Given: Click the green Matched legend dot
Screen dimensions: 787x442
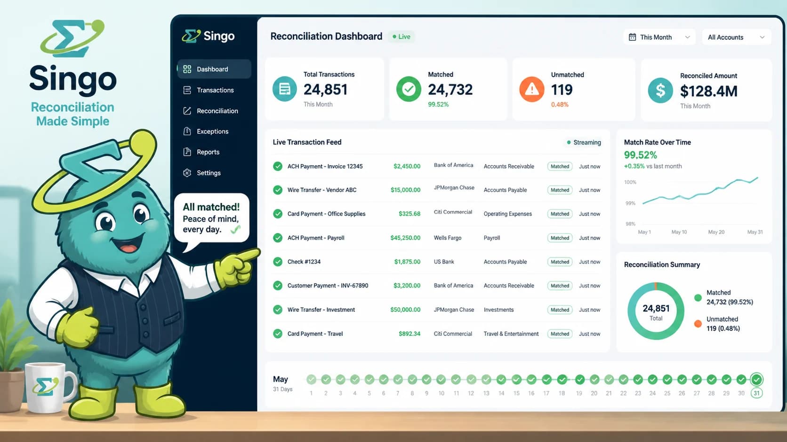Looking at the screenshot, I should click(698, 297).
